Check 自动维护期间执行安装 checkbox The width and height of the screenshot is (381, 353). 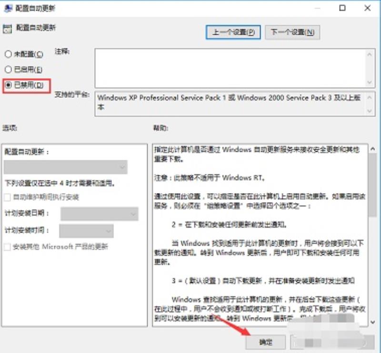(7, 197)
